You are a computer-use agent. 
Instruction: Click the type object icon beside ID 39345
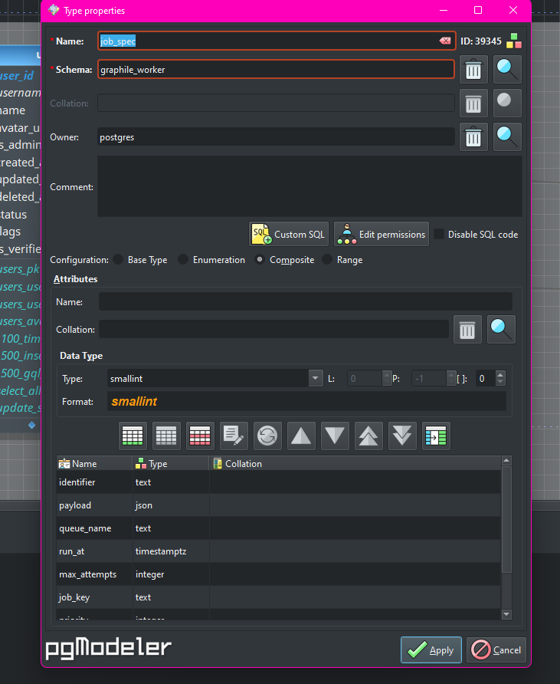pos(514,41)
